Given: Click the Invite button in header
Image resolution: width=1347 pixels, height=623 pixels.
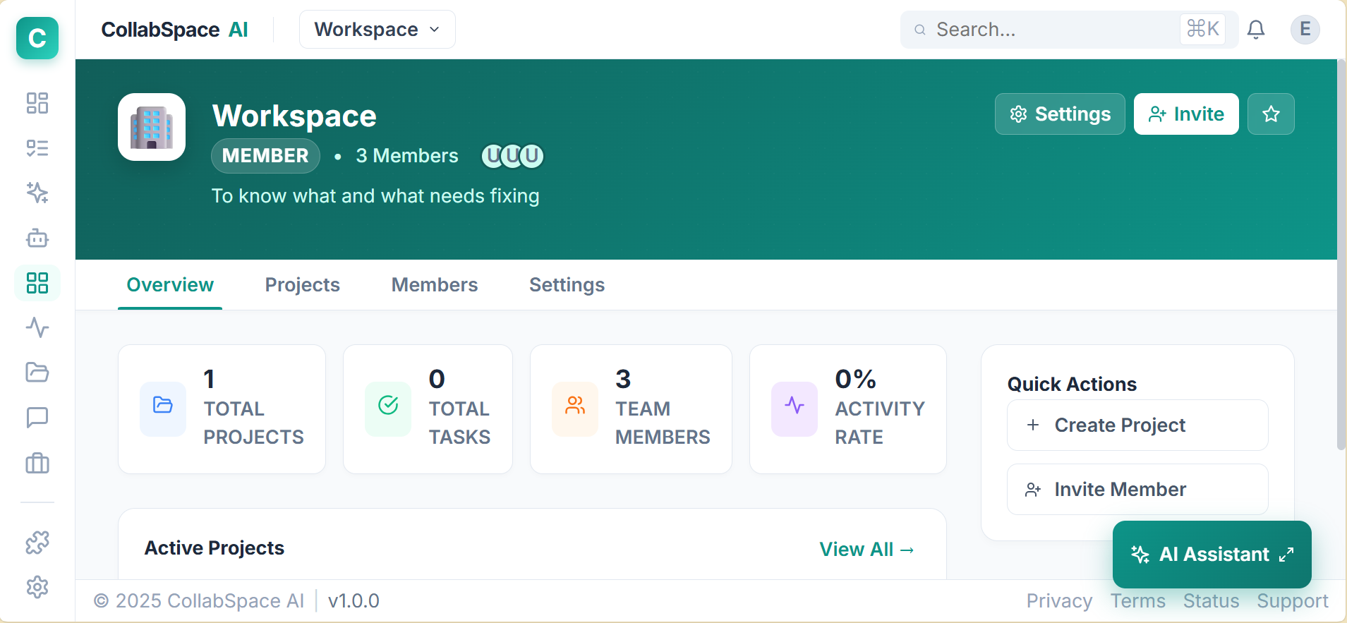Looking at the screenshot, I should [1185, 114].
